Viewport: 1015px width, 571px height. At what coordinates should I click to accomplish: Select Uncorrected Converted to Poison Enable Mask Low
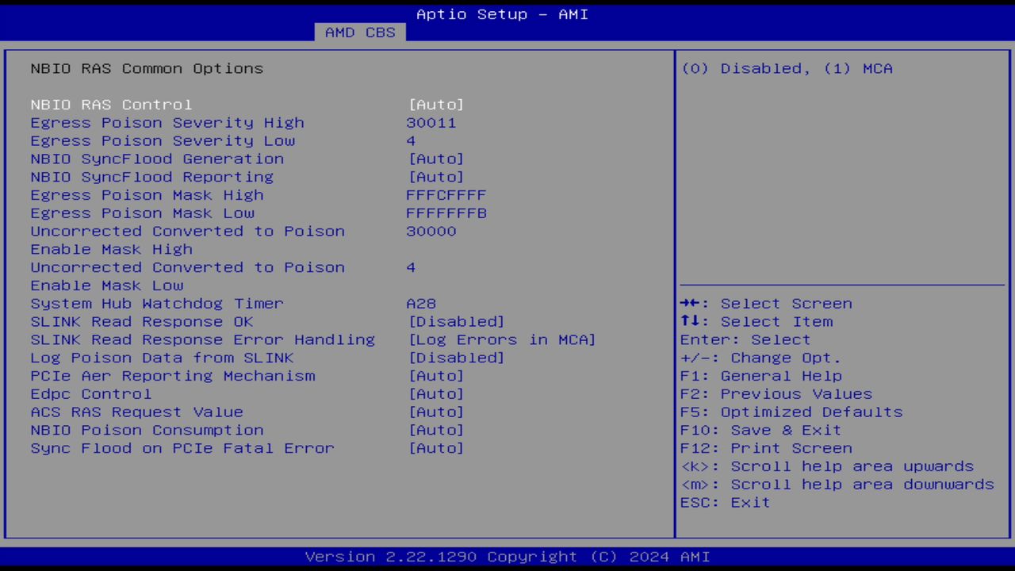(188, 276)
